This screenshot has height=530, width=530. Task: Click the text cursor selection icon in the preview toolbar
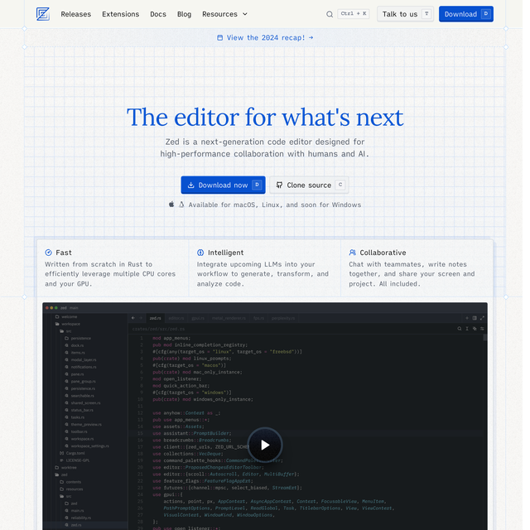467,329
